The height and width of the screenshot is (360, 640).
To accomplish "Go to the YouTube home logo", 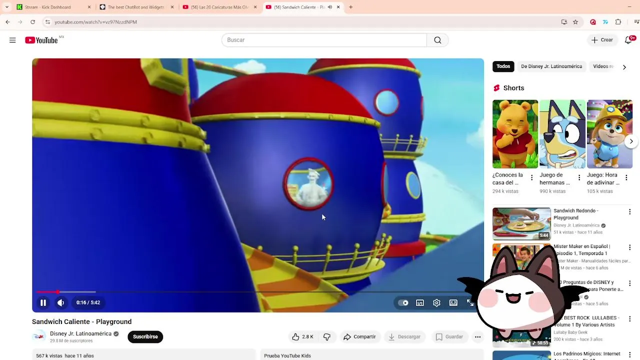I will coord(41,40).
